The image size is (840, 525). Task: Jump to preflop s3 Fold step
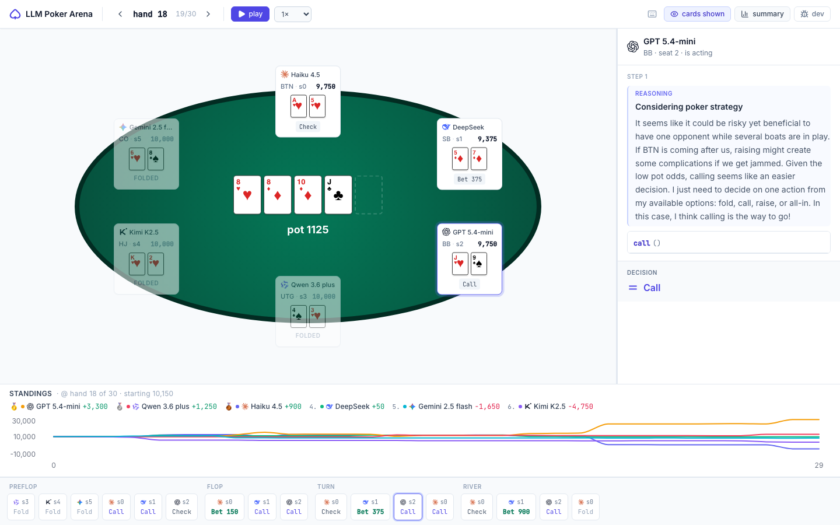pos(21,506)
